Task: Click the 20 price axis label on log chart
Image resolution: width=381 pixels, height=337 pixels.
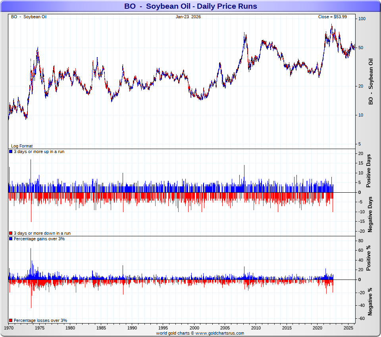Action: click(361, 86)
